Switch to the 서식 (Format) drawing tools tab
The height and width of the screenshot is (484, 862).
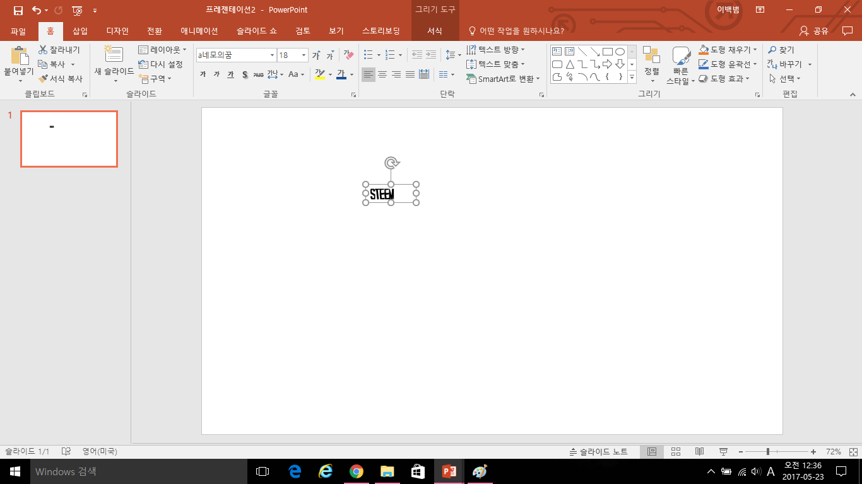point(435,31)
